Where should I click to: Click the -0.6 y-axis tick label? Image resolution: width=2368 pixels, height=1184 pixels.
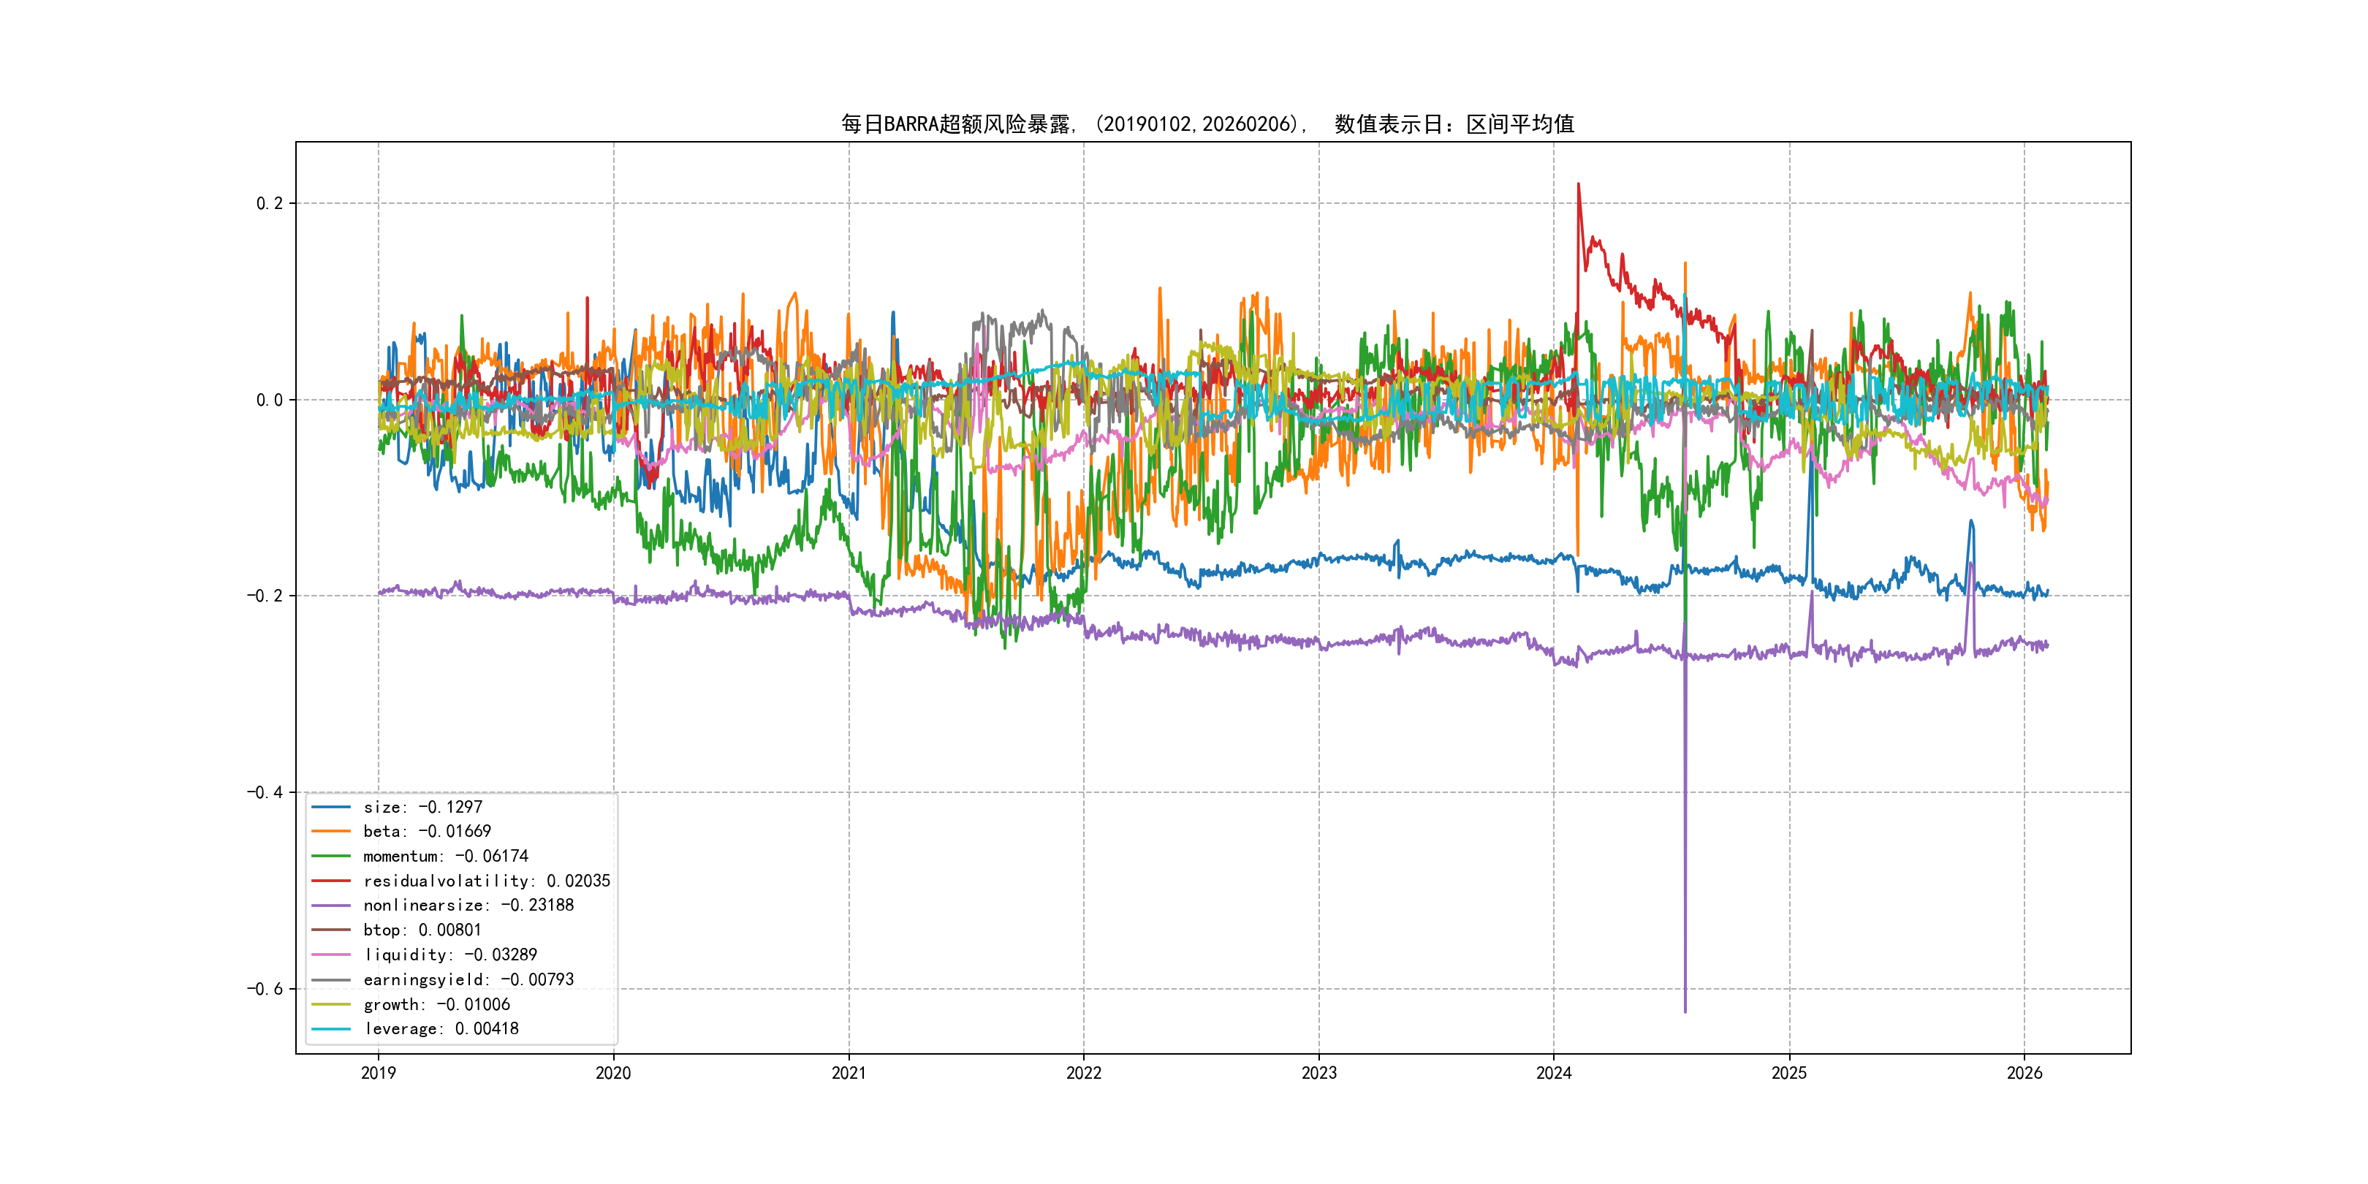coord(265,989)
